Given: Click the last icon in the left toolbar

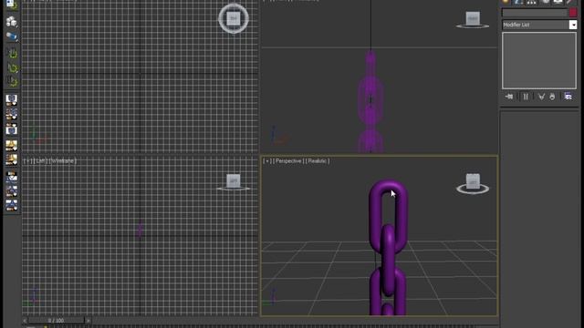Looking at the screenshot, I should (12, 205).
